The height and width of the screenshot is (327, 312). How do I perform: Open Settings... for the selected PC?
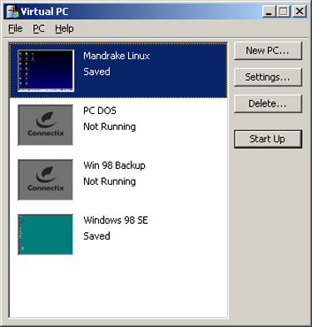click(x=268, y=77)
